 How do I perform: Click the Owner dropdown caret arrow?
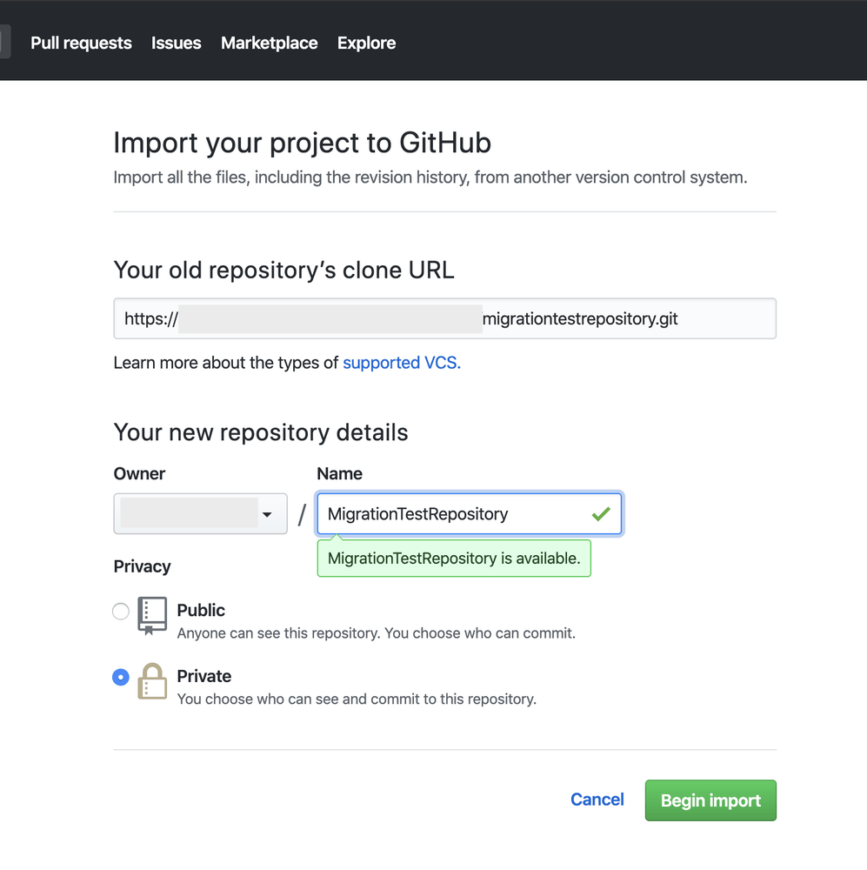click(267, 515)
